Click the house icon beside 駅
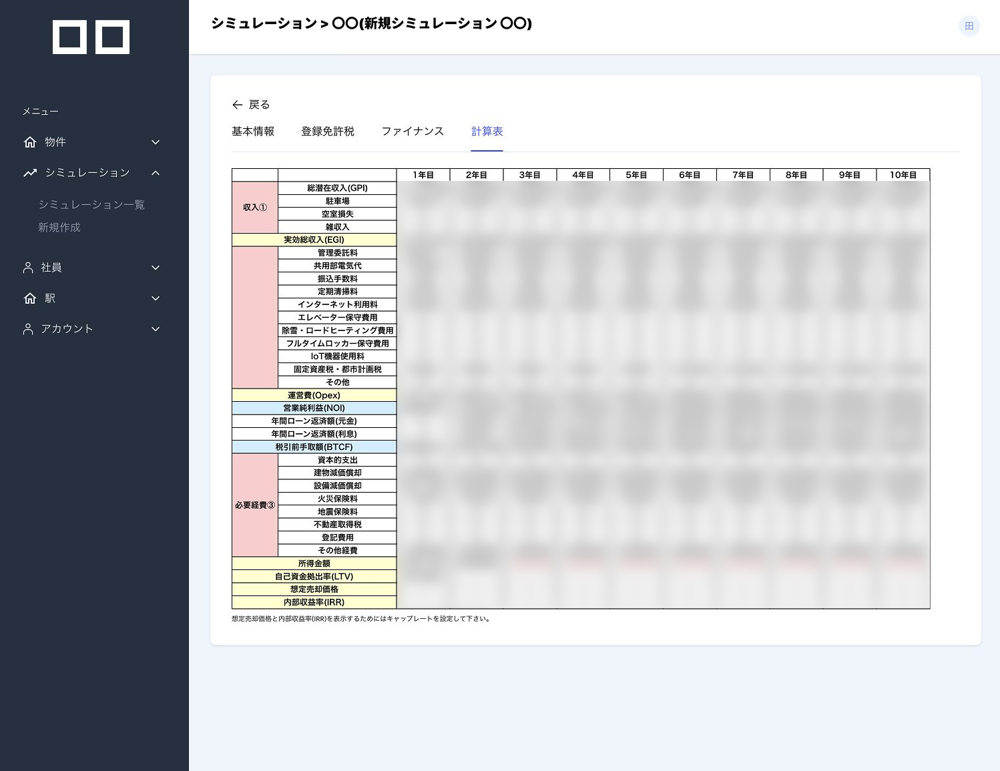Screen dimensions: 1000x771 (x=30, y=298)
